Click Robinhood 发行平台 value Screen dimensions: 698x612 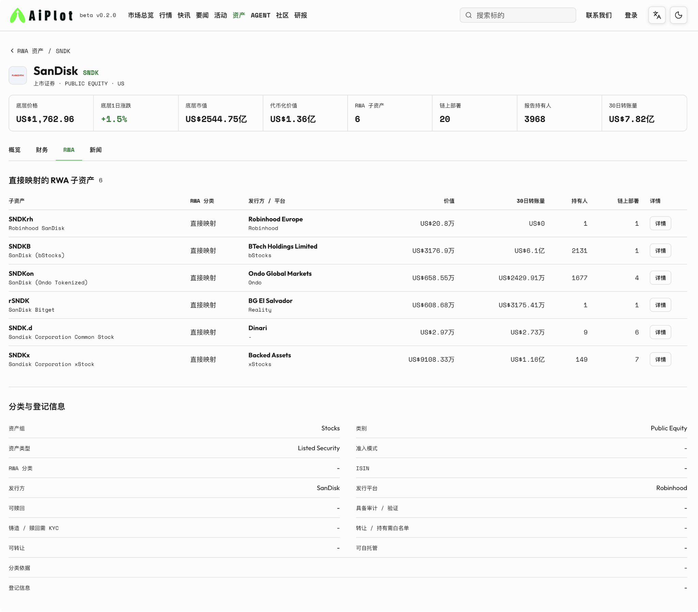click(x=671, y=488)
